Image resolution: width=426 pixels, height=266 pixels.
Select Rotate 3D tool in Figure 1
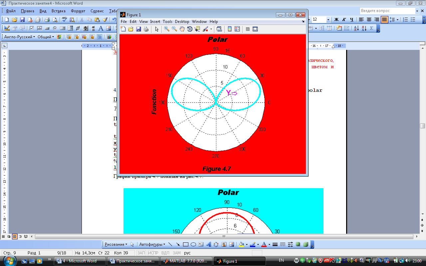(190, 29)
